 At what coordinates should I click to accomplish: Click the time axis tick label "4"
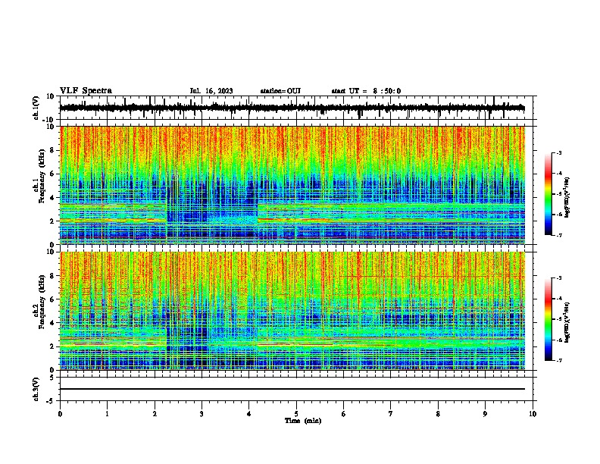pos(249,414)
